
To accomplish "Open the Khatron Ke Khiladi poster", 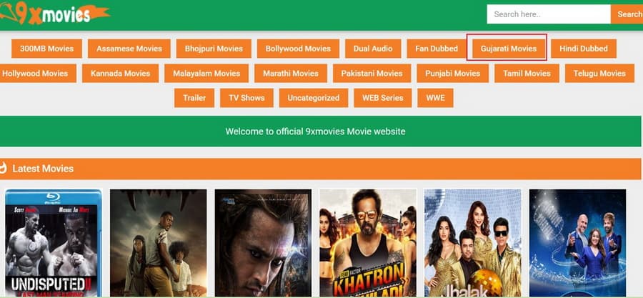I will point(368,243).
